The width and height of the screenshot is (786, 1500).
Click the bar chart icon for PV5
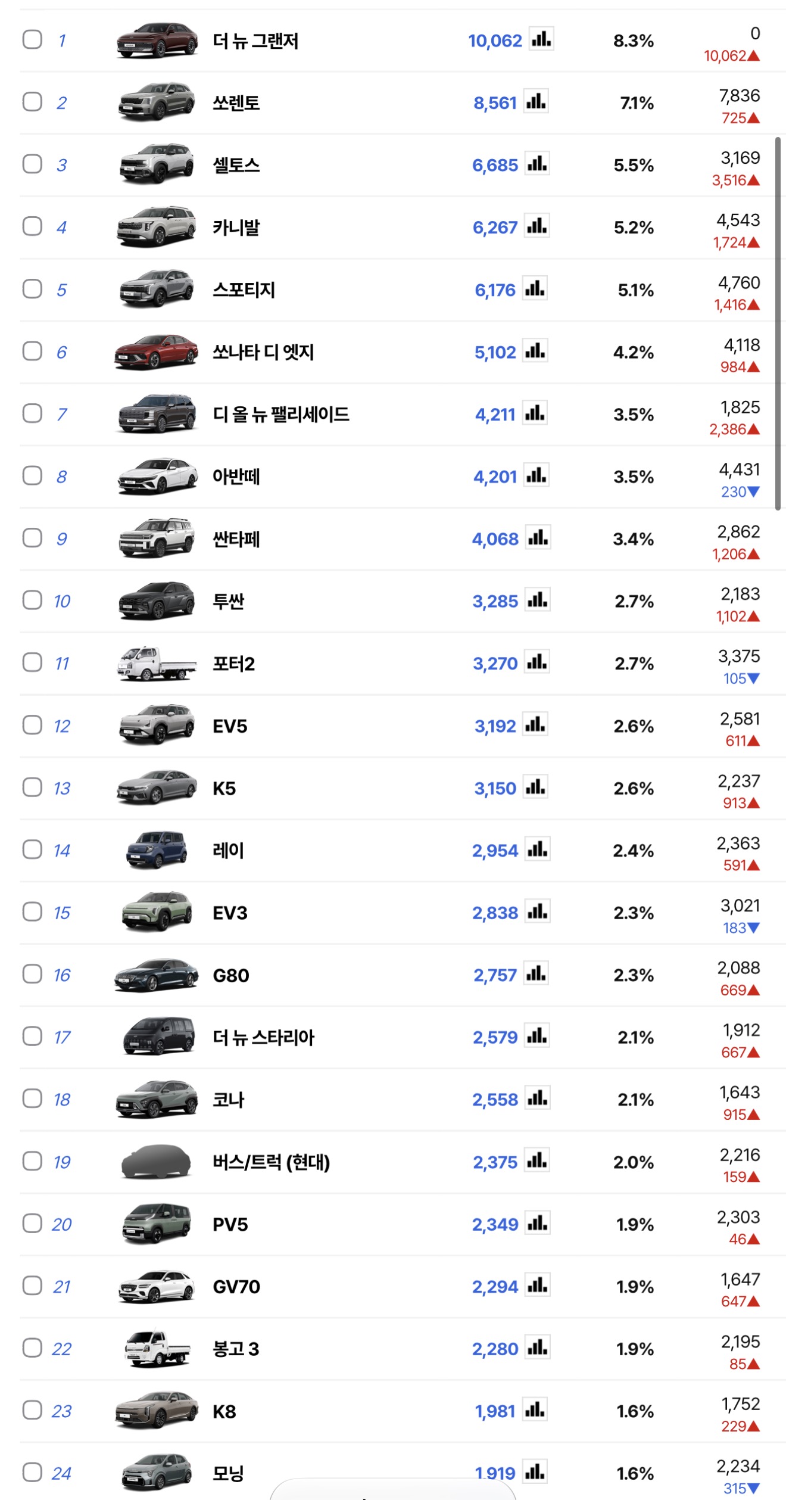(x=538, y=1223)
